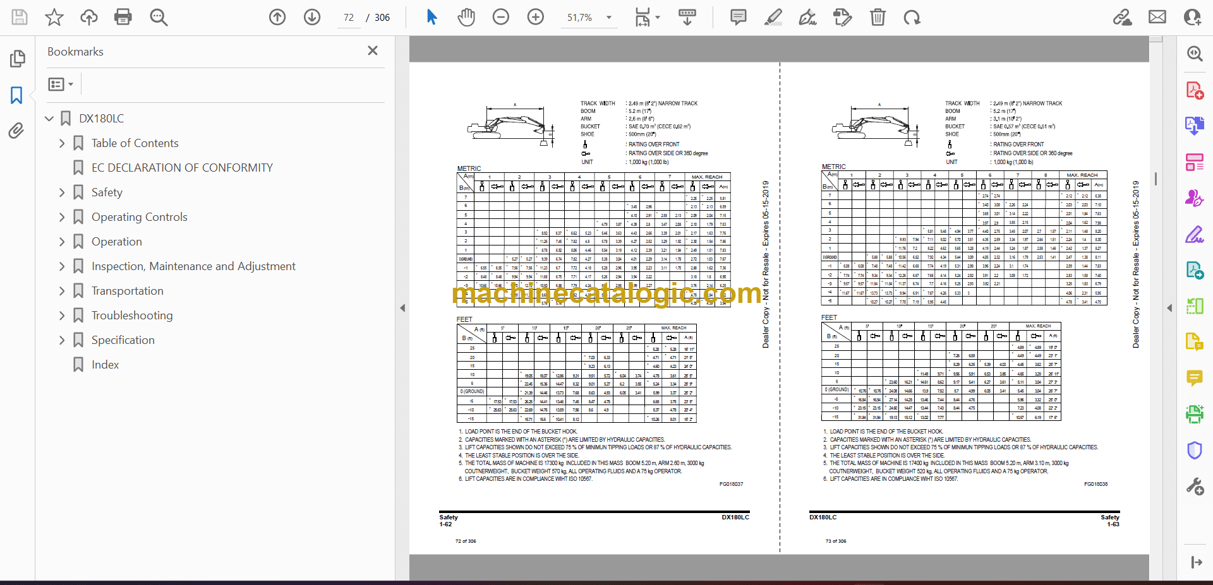
Task: Print the document
Action: [x=123, y=17]
